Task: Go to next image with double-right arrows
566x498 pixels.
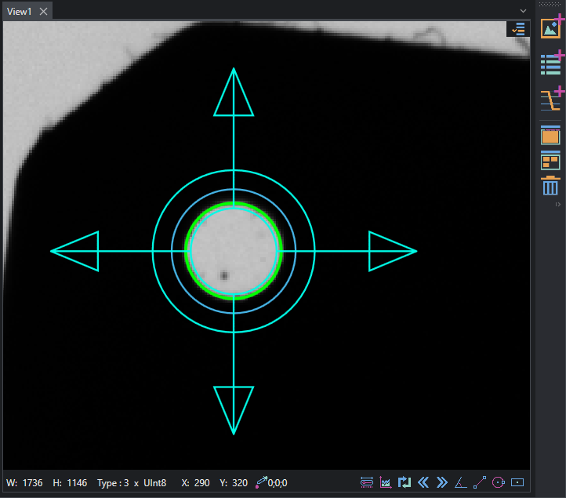Action: pos(442,482)
